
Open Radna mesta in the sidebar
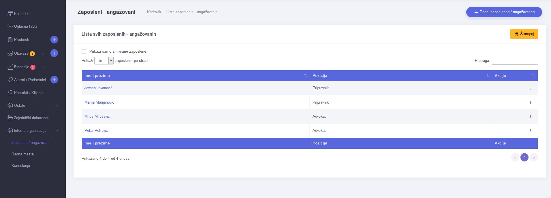tap(22, 154)
